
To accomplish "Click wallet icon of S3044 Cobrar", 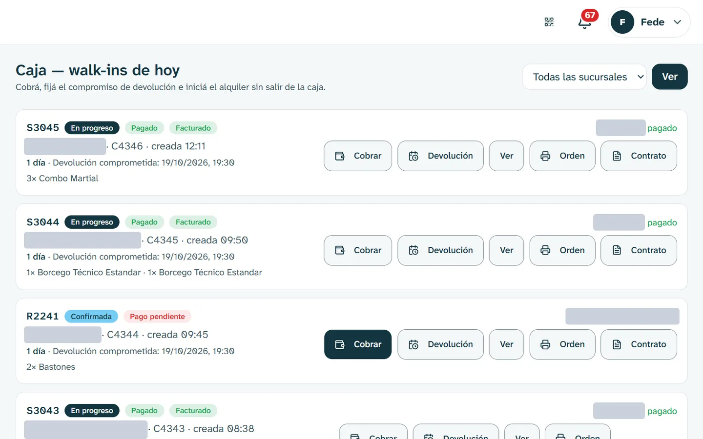I will [340, 250].
